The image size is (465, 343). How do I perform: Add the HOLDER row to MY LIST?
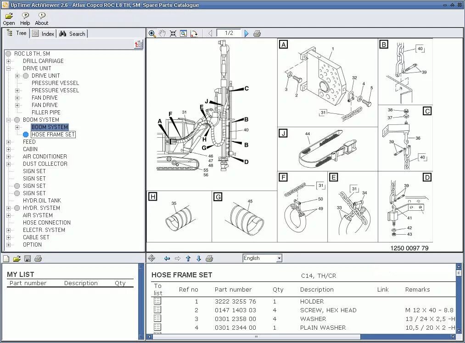pos(157,301)
